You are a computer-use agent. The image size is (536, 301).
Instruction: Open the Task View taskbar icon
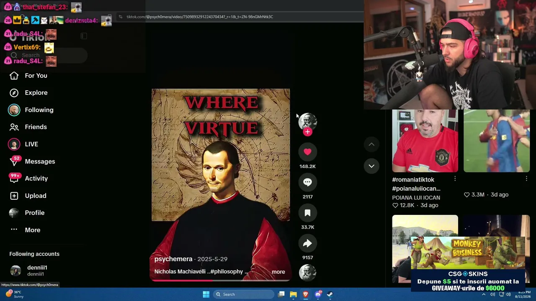pos(281,294)
